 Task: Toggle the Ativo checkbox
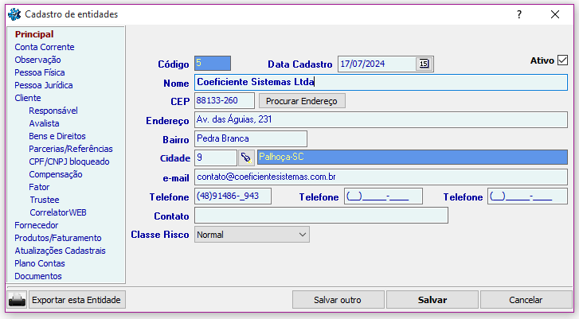[563, 60]
